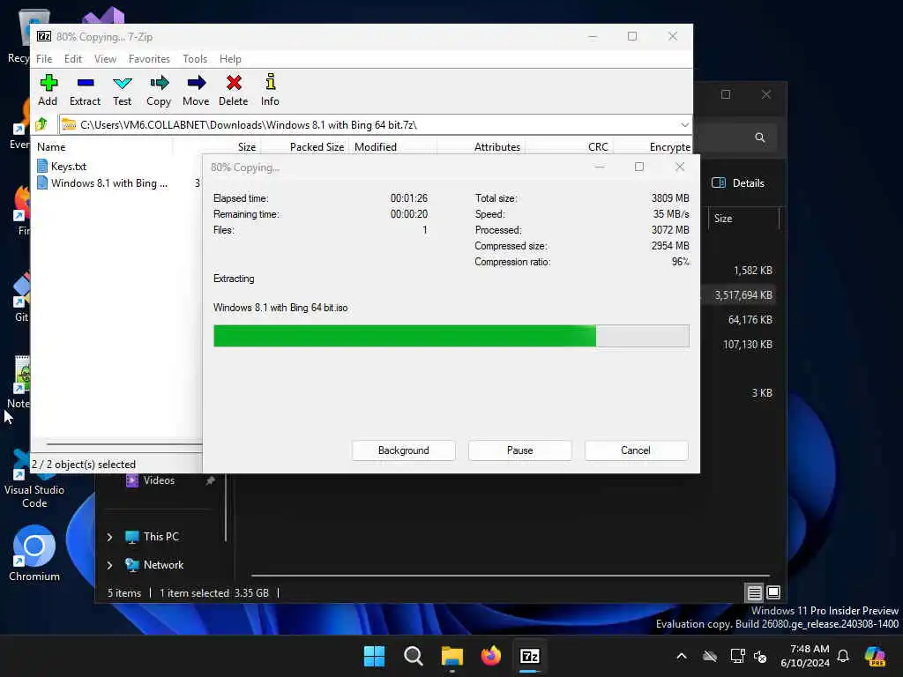Viewport: 903px width, 677px height.
Task: Click the Move toolbar icon
Action: tap(196, 90)
